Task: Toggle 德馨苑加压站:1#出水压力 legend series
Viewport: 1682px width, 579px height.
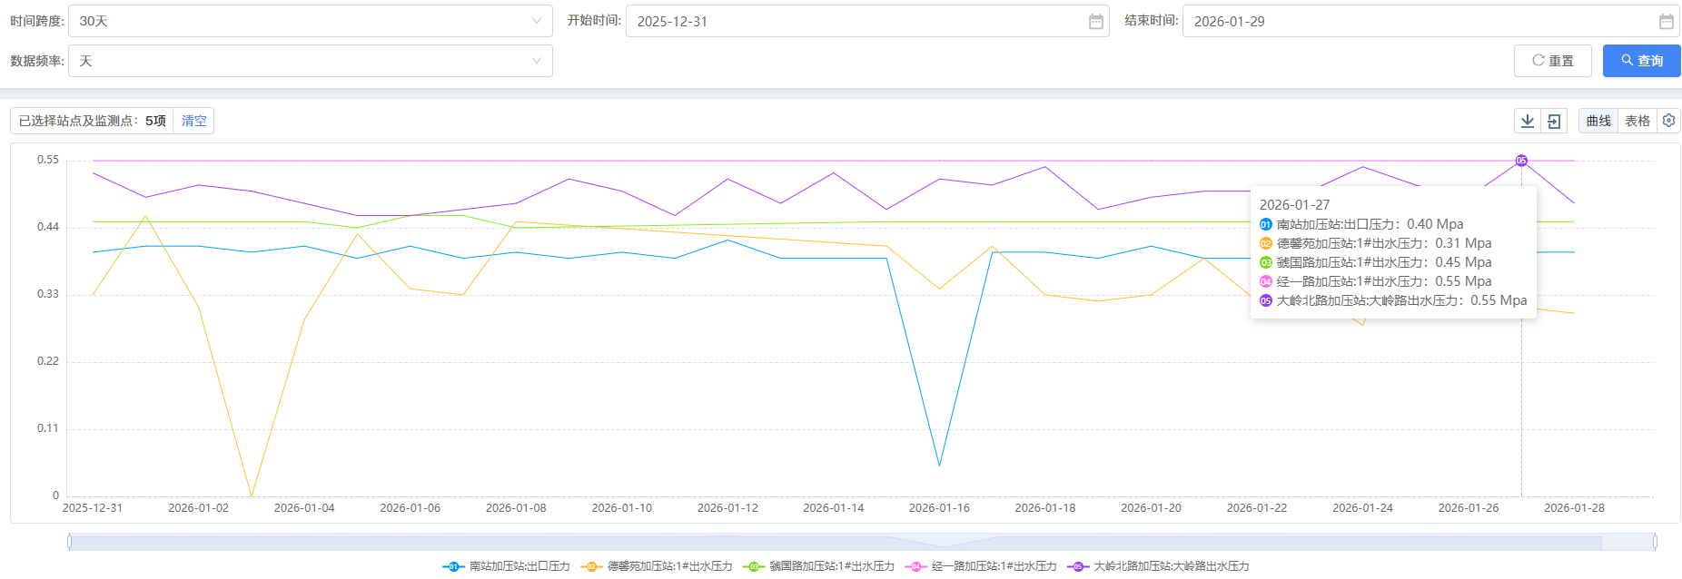Action: (657, 566)
